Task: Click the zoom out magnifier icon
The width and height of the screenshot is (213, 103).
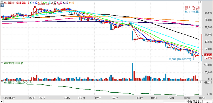Action: click(x=191, y=102)
